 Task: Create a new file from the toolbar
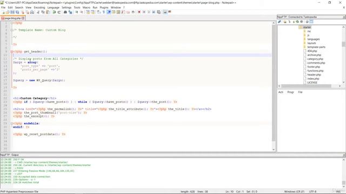click(x=3, y=12)
